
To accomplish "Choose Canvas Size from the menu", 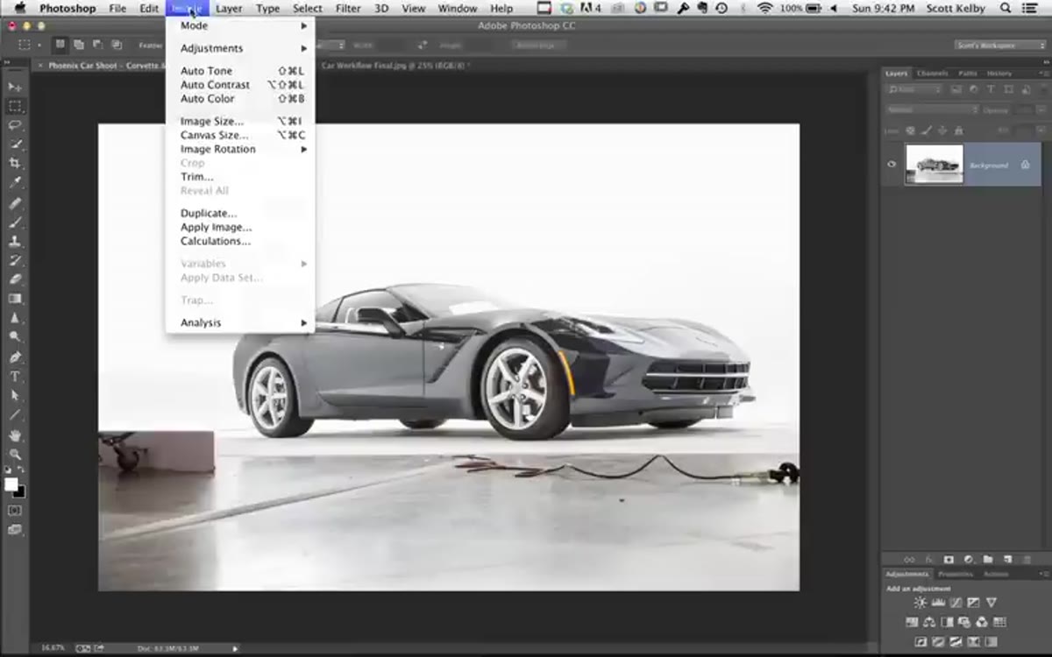I will [240, 135].
